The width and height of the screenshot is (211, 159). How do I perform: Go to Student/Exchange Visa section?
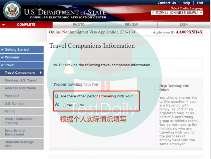click(x=22, y=144)
